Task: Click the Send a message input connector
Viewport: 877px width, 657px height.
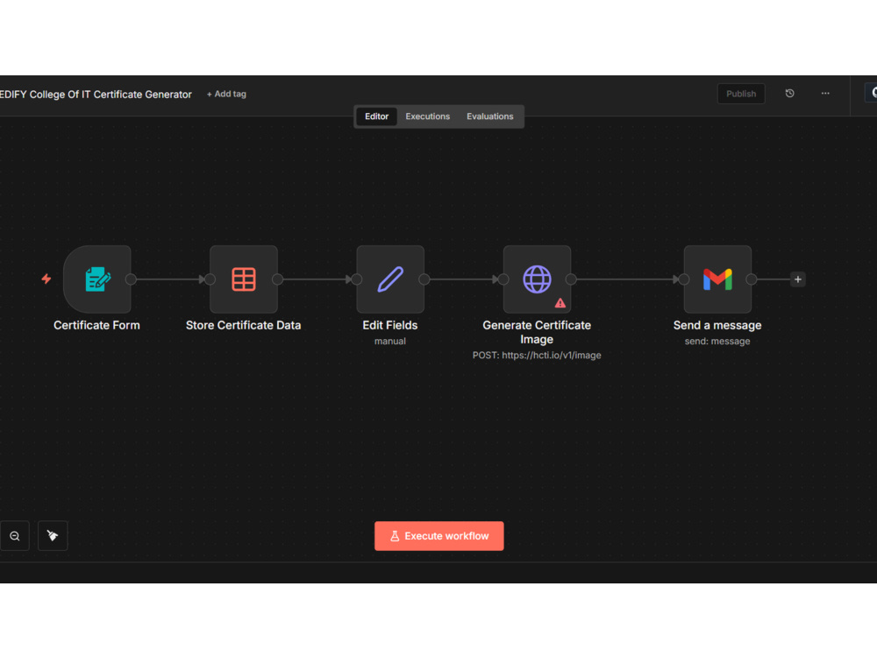Action: pyautogui.click(x=684, y=279)
